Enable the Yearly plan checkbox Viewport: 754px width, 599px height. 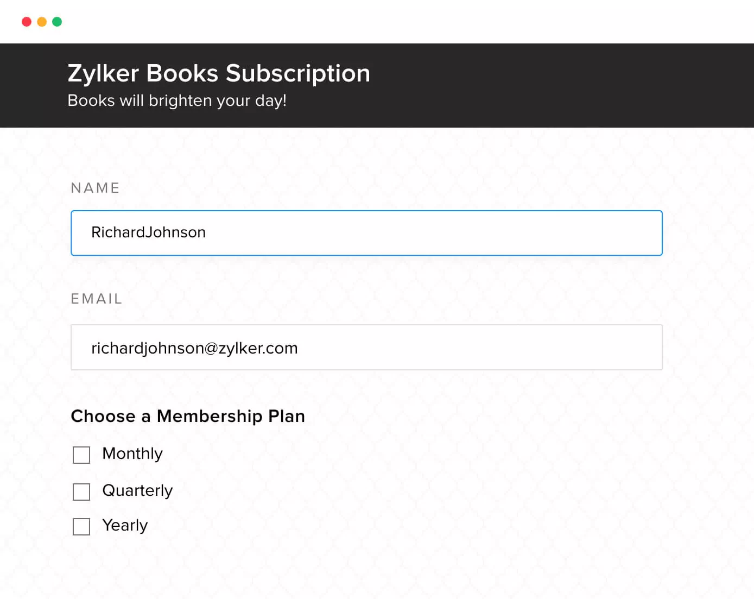[81, 527]
